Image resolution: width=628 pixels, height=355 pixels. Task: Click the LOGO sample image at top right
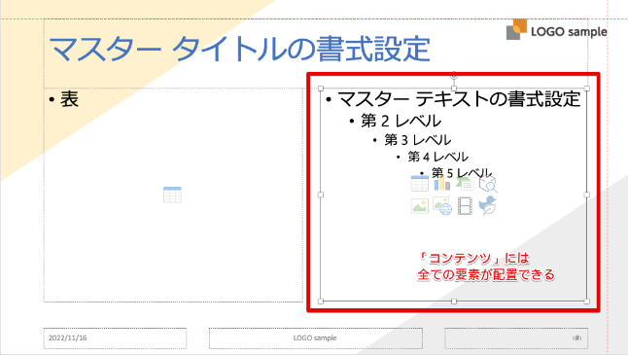[557, 30]
